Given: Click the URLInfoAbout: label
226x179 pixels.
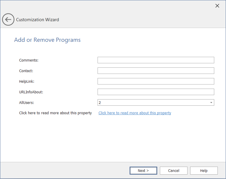Looking at the screenshot, I should coord(31,92).
